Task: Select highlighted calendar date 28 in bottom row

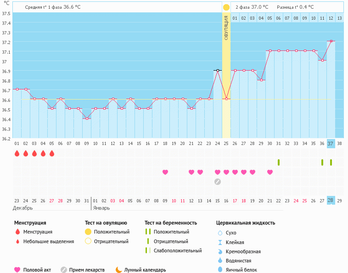Action: click(x=331, y=201)
